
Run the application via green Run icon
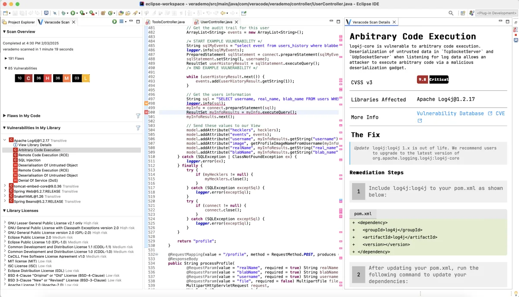pyautogui.click(x=73, y=13)
